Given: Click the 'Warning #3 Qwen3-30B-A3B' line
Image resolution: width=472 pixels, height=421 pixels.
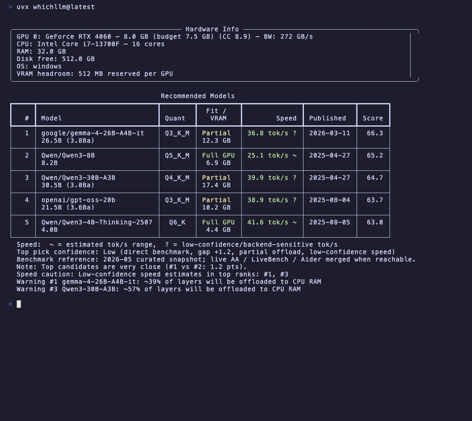Looking at the screenshot, I should [158, 289].
